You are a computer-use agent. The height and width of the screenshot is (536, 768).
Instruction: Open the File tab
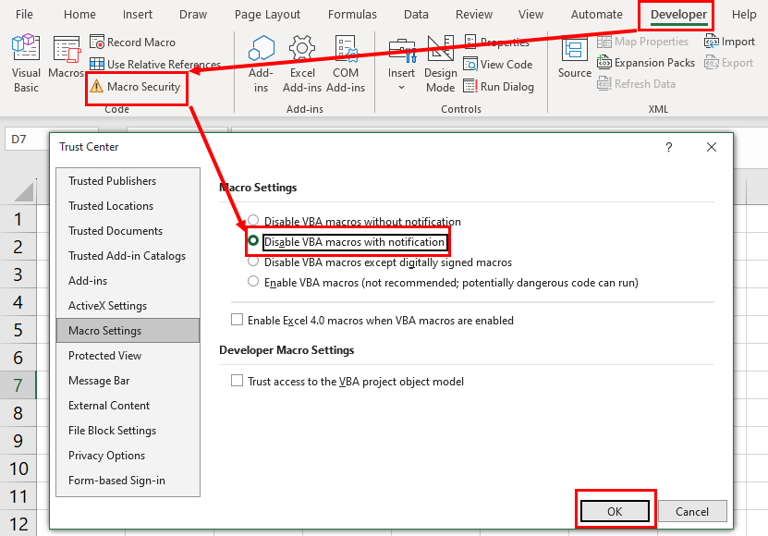24,14
